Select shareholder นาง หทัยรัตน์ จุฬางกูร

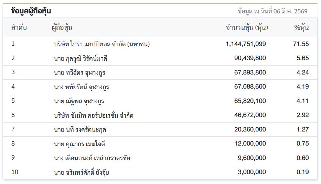tap(82, 87)
